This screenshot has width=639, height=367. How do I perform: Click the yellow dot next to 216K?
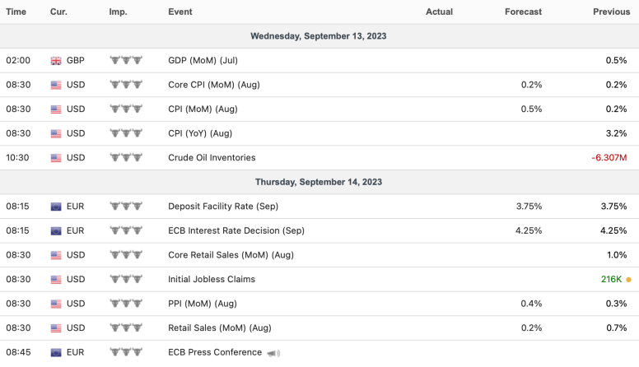(x=629, y=280)
